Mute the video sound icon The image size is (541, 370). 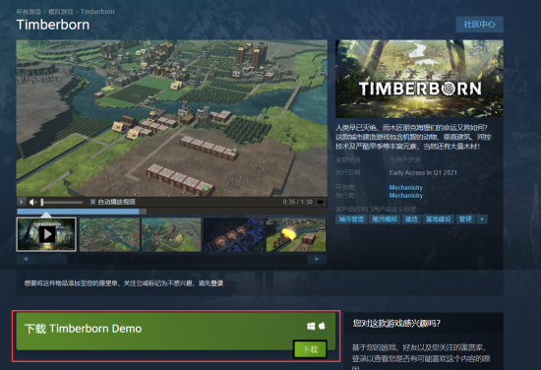tap(32, 202)
